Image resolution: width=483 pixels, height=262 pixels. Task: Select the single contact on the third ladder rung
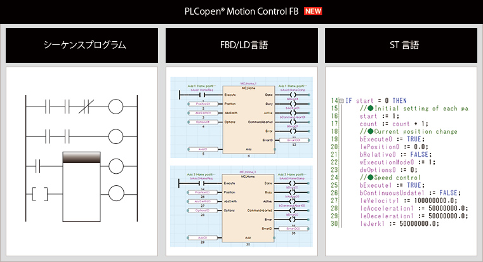click(x=39, y=166)
